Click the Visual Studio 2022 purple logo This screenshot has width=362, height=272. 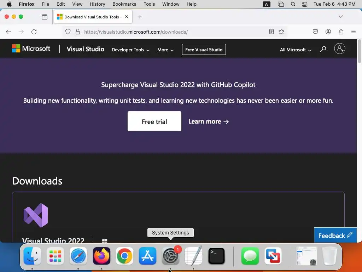(x=36, y=215)
